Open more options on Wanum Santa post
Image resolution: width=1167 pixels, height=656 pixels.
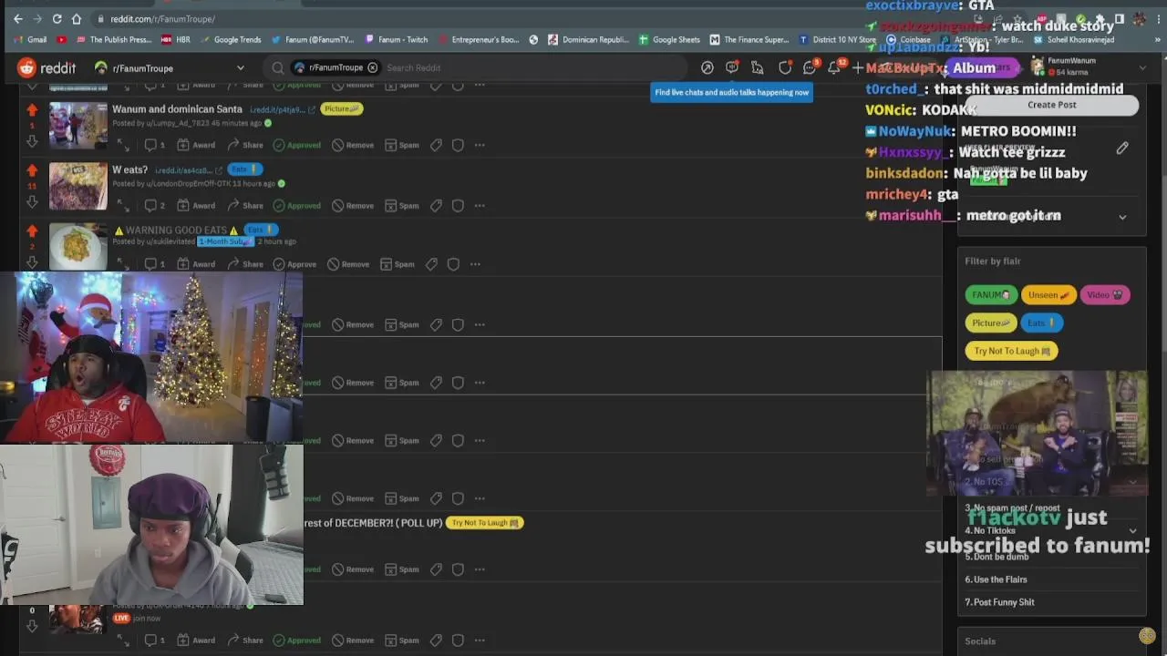point(480,145)
